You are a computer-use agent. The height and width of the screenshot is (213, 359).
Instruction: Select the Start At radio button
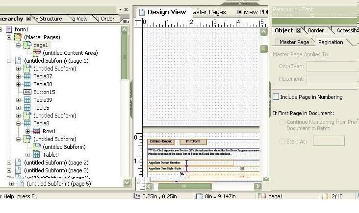click(x=282, y=141)
